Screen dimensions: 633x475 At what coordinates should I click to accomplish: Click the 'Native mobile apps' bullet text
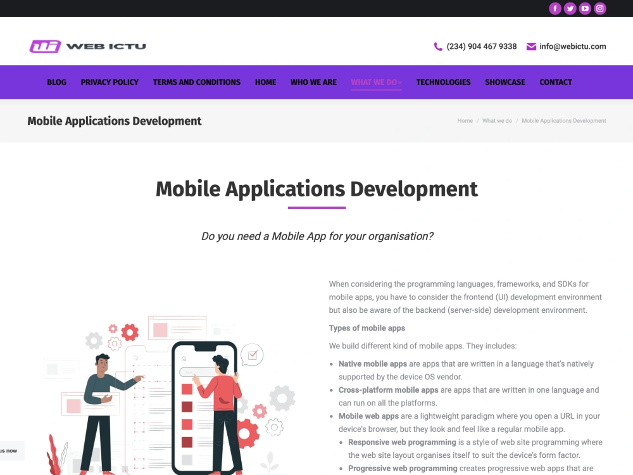373,364
